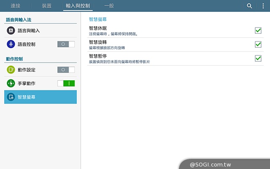Click the 手掌動作 palm icon

[x=11, y=83]
